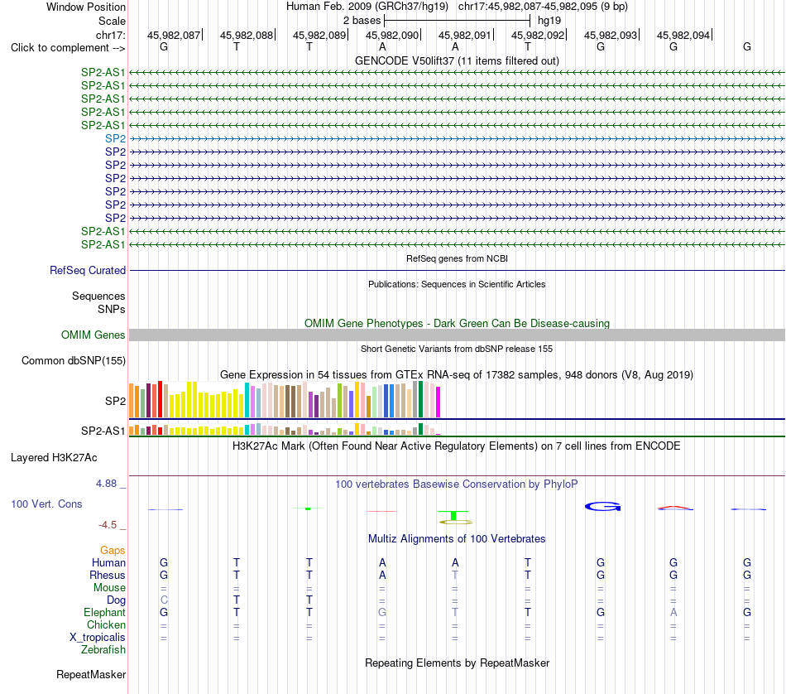Click the dark green bar in the SP2 GTEx chart
This screenshot has width=786, height=694.
[x=421, y=399]
